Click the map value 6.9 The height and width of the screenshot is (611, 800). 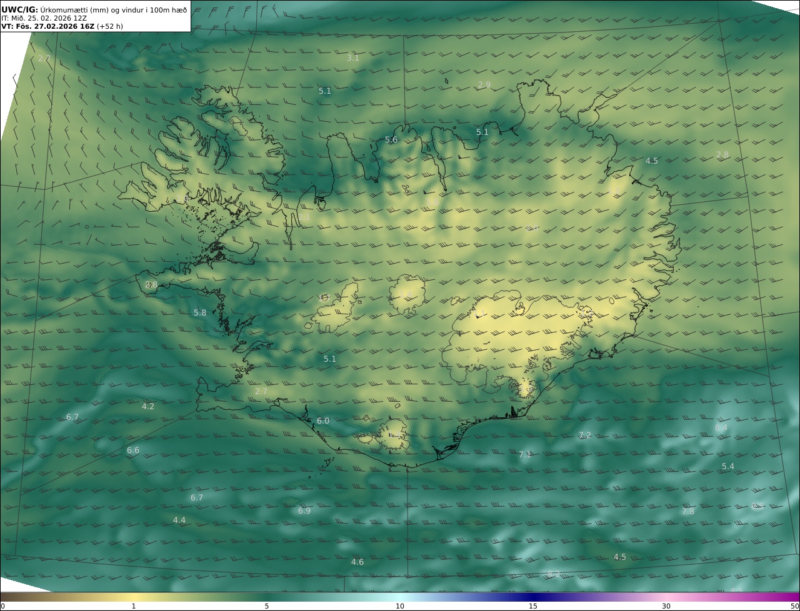click(304, 510)
